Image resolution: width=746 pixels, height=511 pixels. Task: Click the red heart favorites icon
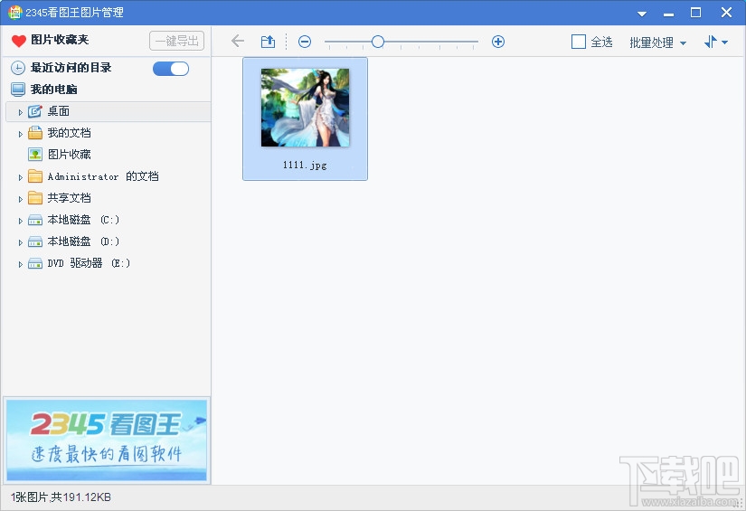(x=19, y=41)
